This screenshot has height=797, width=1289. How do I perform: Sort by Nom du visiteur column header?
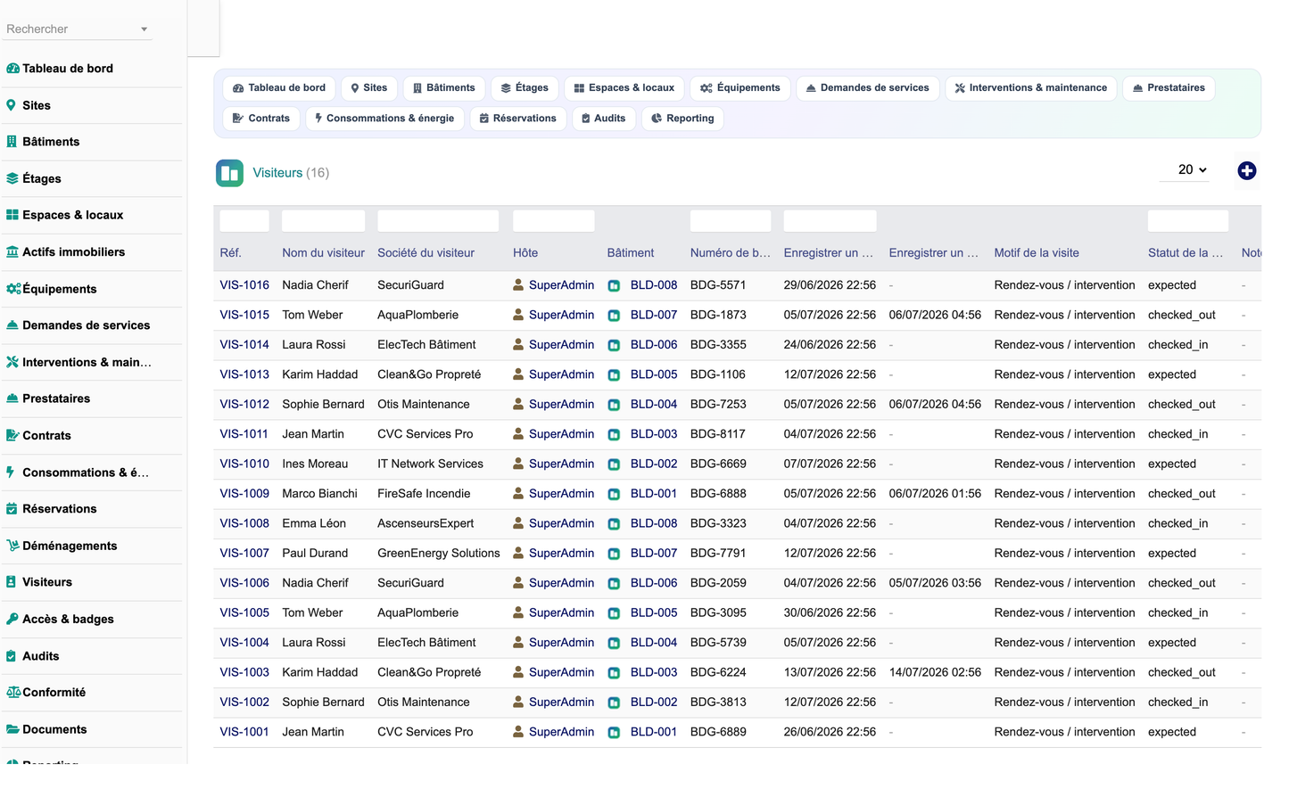(323, 253)
